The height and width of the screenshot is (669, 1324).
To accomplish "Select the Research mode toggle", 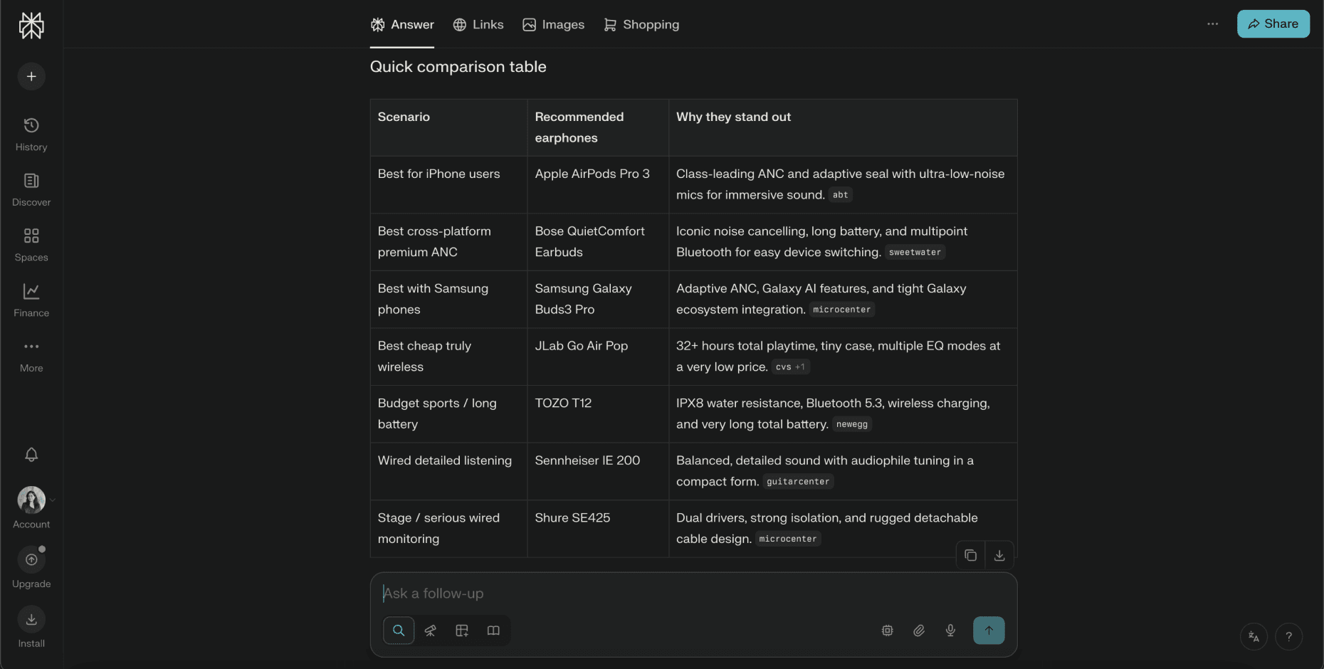I will [431, 631].
